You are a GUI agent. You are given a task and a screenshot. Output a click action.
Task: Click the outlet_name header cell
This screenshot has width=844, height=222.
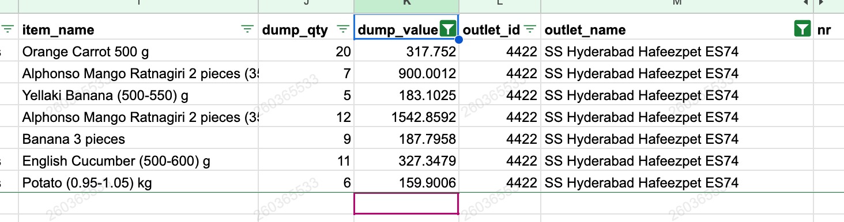pyautogui.click(x=677, y=29)
